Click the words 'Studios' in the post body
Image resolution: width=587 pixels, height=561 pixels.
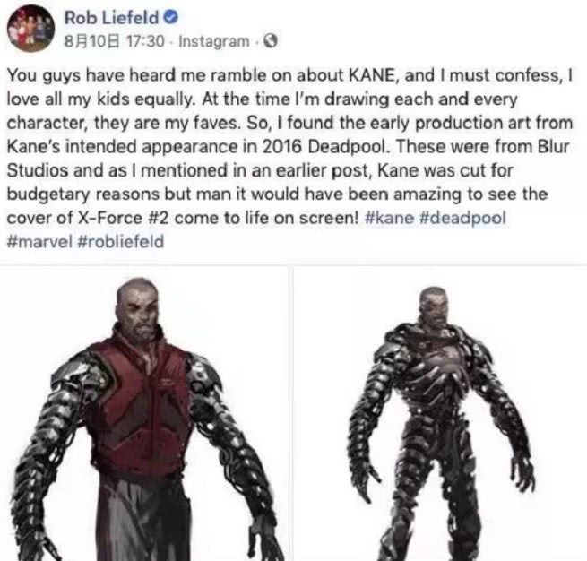(38, 170)
